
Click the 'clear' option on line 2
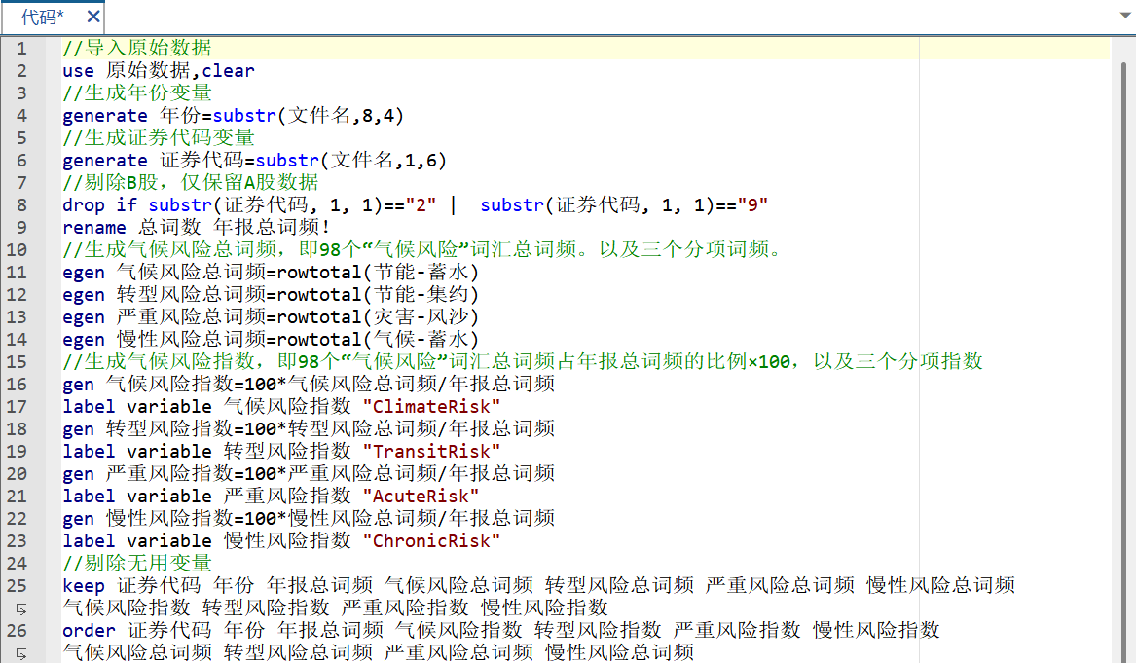click(228, 70)
